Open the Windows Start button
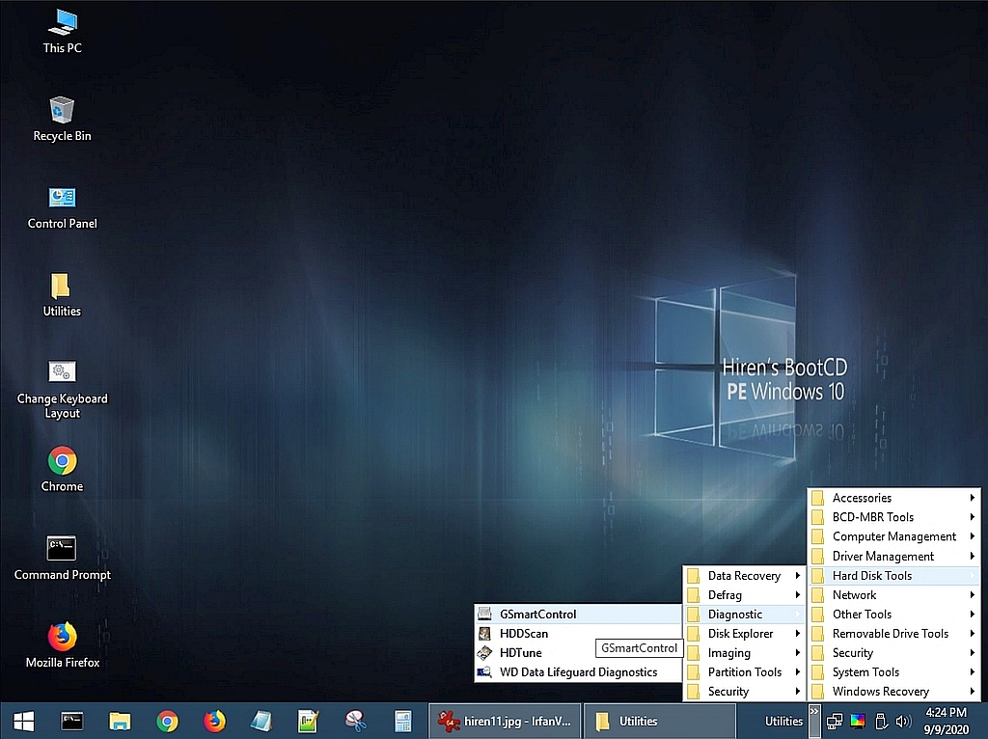 (x=24, y=721)
